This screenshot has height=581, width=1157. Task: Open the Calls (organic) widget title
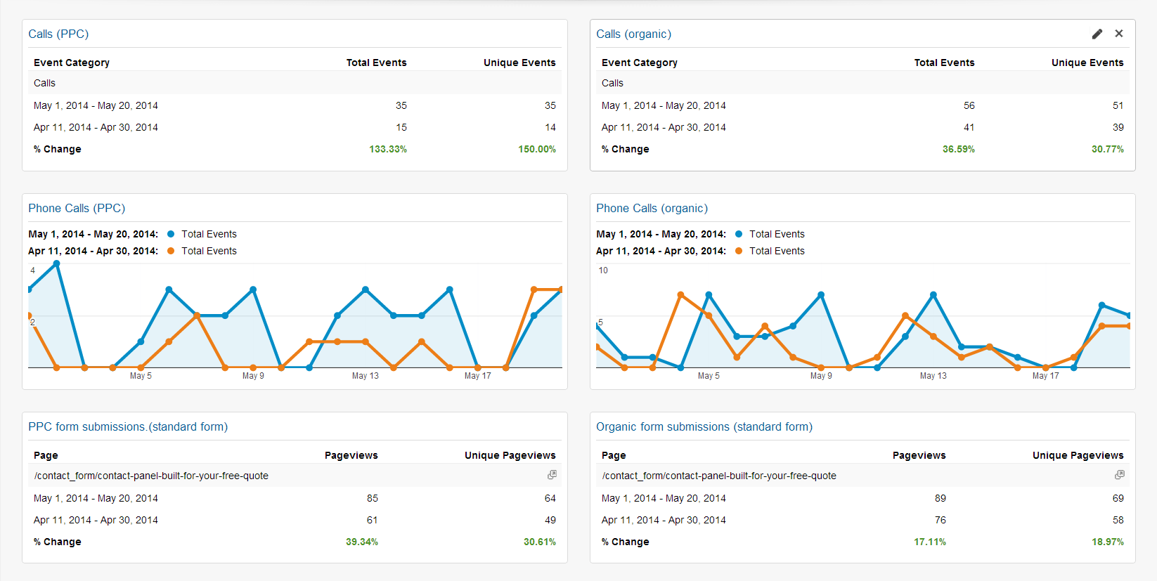(633, 34)
